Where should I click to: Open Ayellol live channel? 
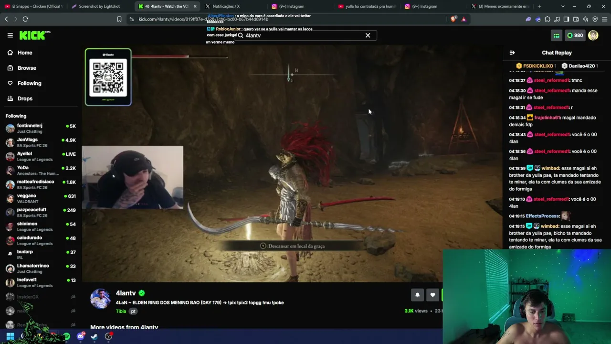[x=41, y=157]
